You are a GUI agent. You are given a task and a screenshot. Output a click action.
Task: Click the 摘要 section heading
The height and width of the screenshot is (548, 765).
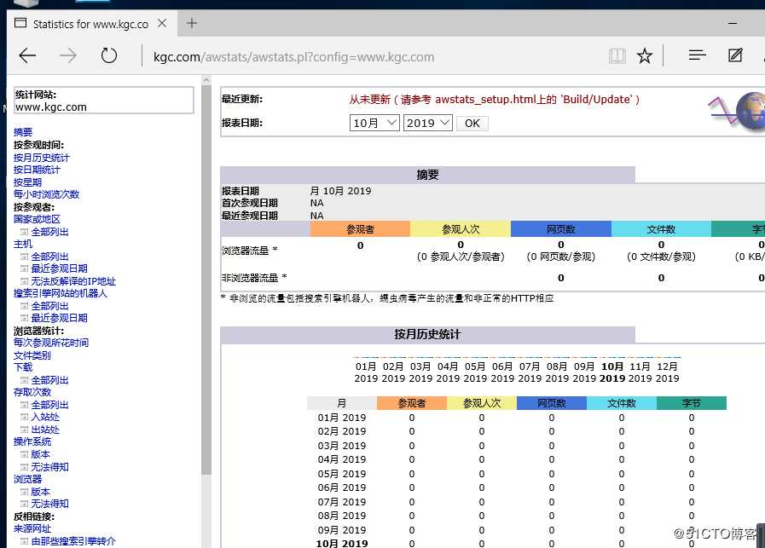coord(427,175)
